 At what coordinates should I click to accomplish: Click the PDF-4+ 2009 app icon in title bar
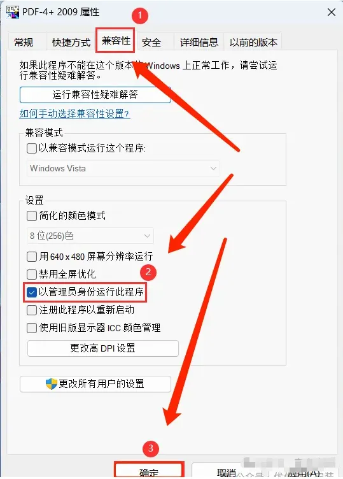[13, 12]
